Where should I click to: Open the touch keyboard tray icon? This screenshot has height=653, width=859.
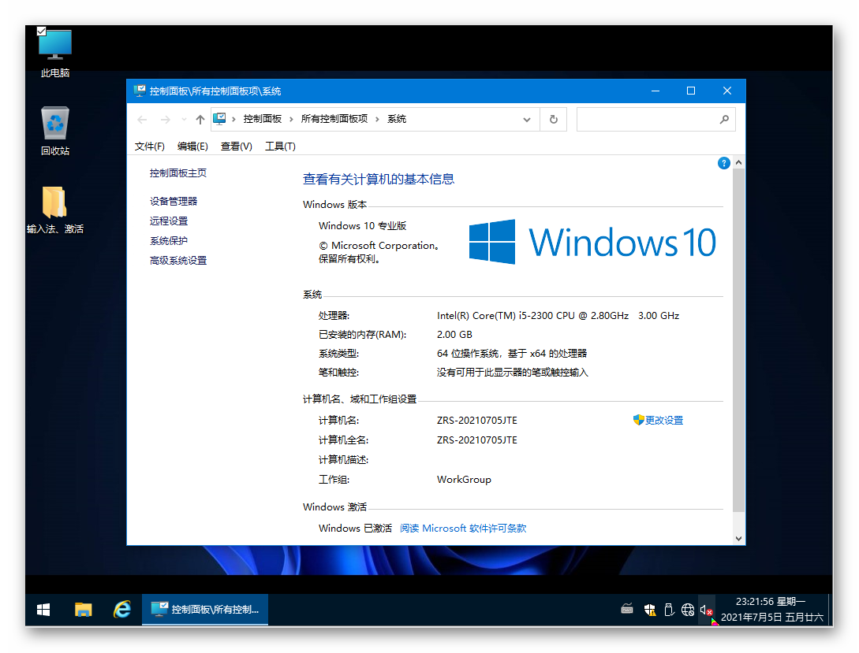click(627, 609)
